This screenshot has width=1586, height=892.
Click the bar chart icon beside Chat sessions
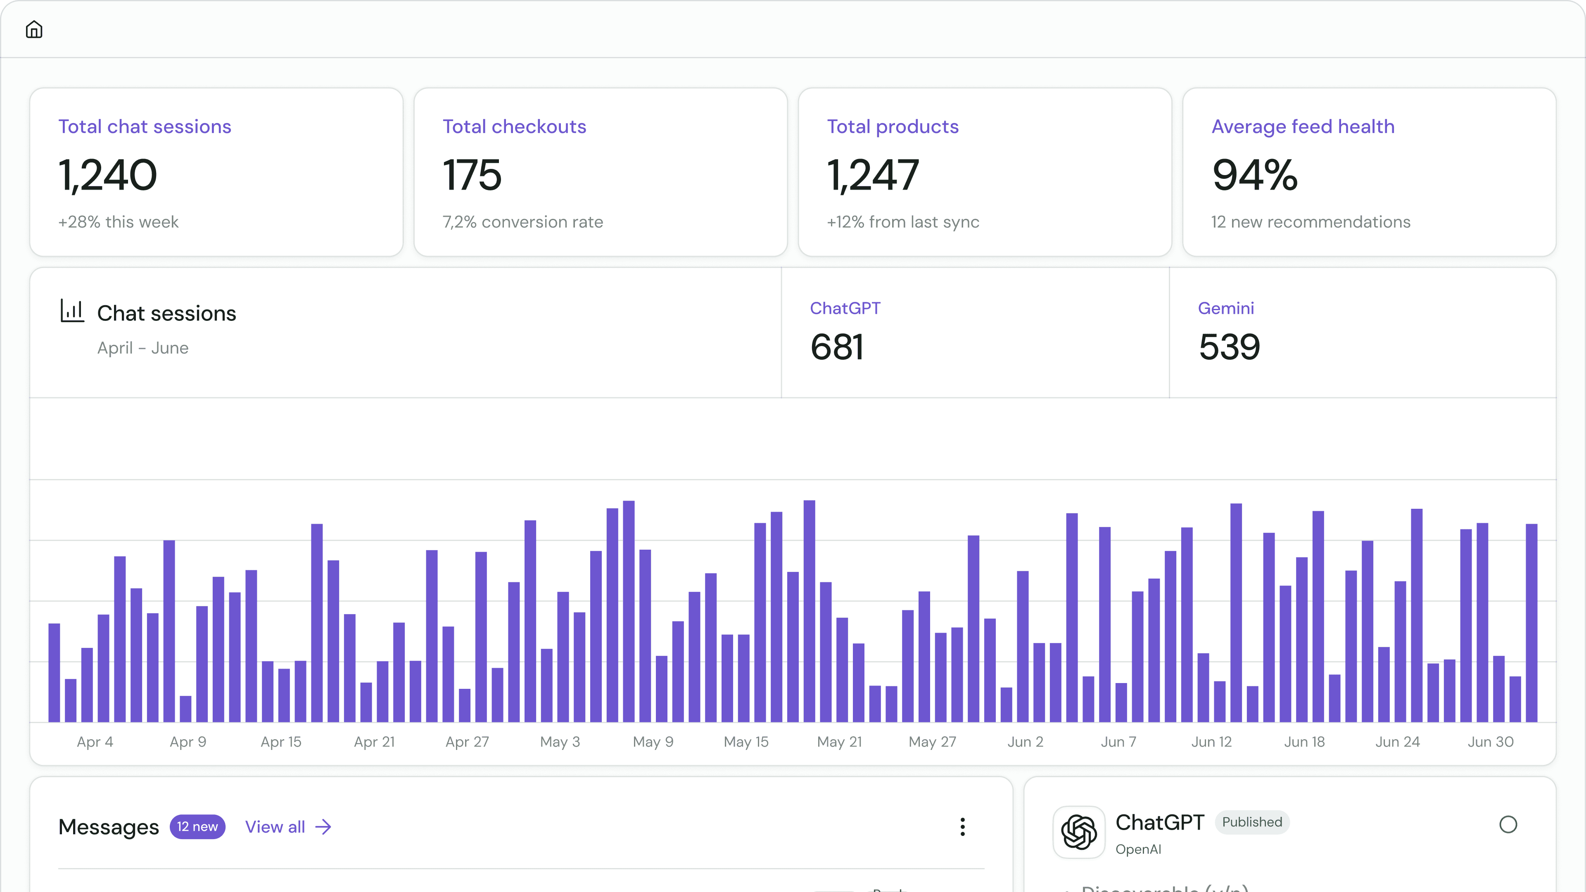pos(72,311)
